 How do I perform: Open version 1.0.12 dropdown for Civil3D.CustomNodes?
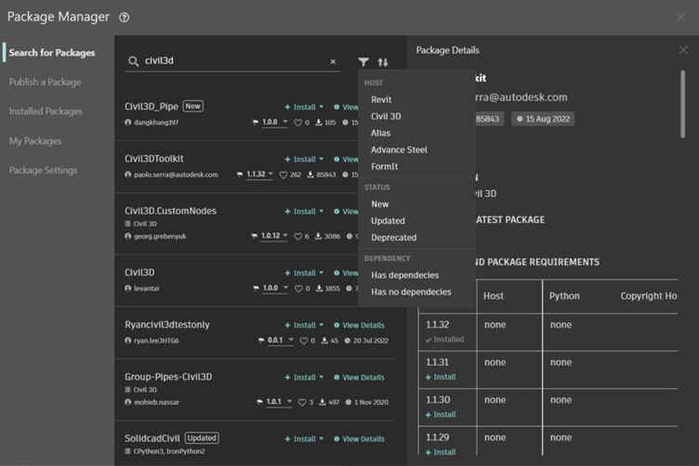point(274,236)
